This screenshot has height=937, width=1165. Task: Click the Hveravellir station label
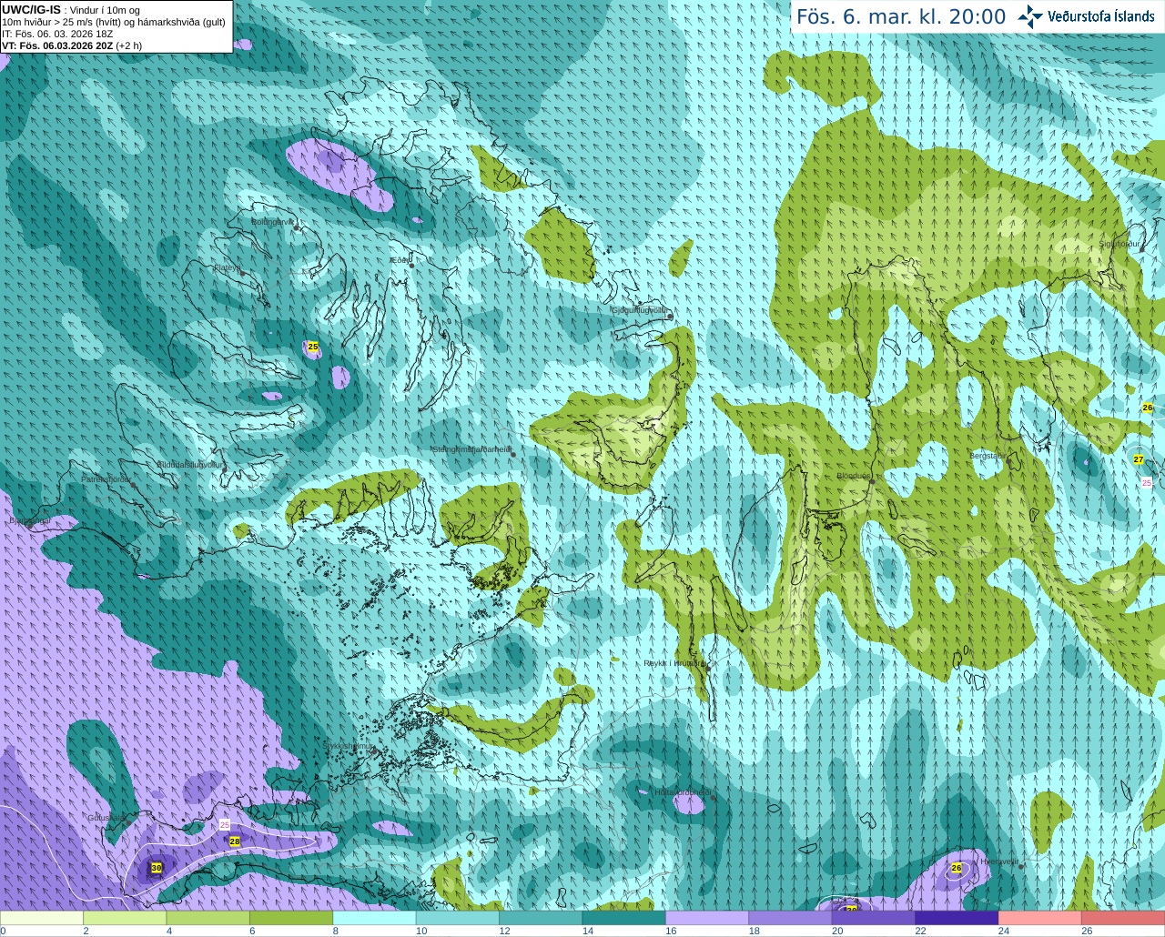(998, 861)
